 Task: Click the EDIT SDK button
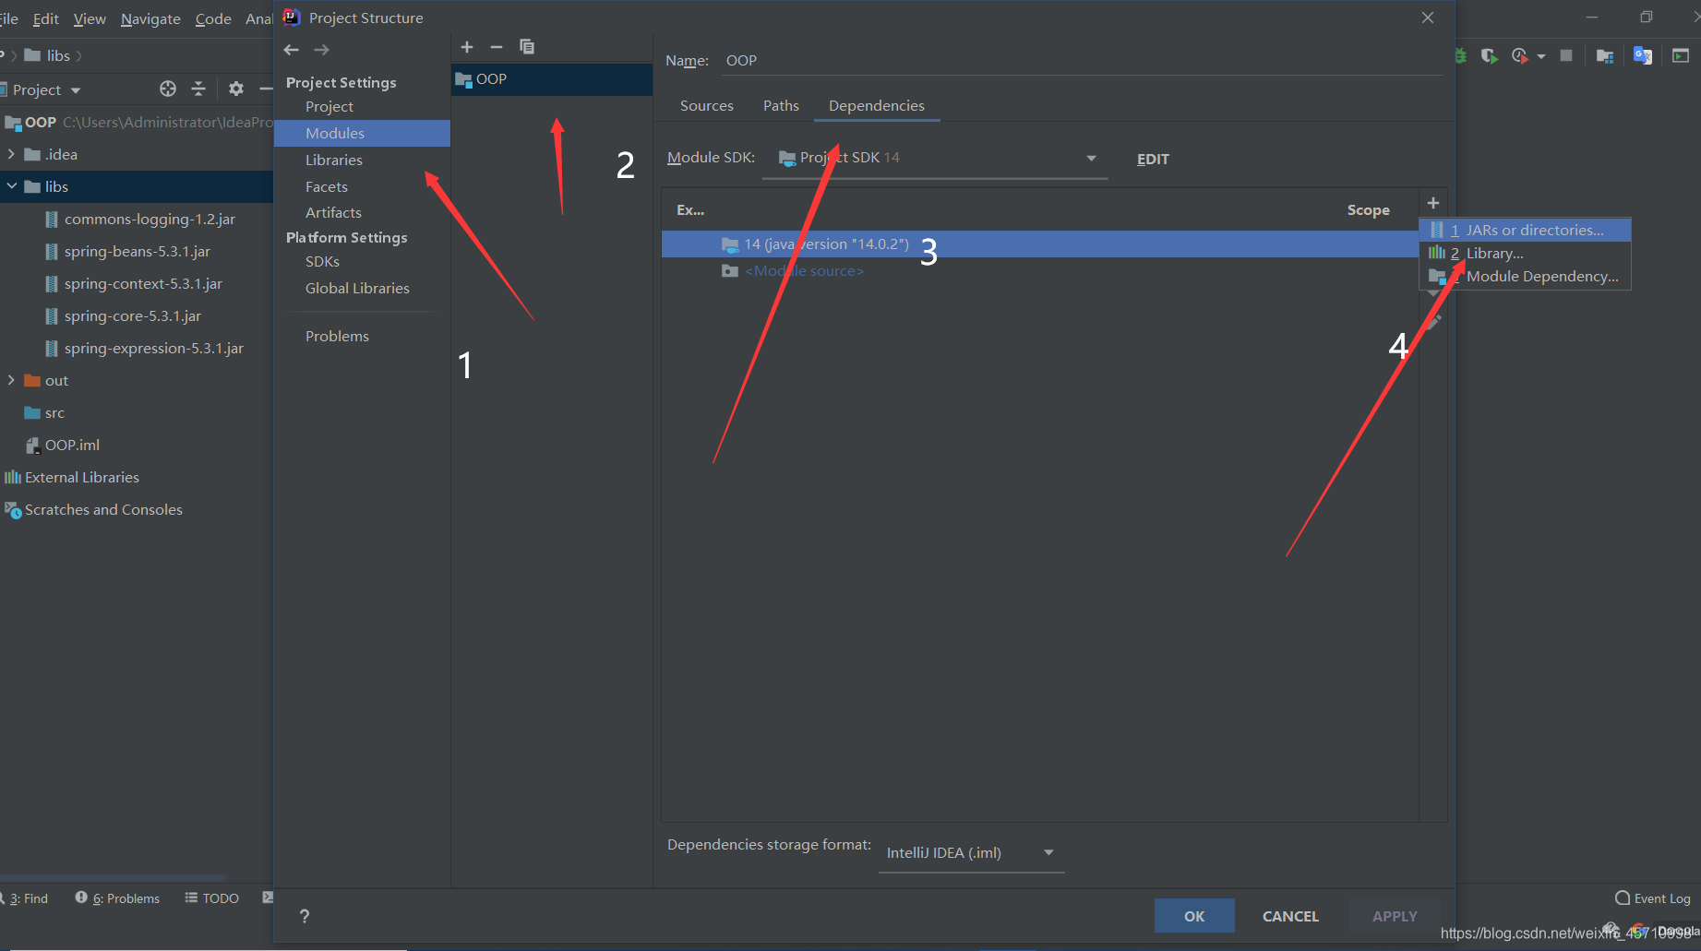(1153, 160)
